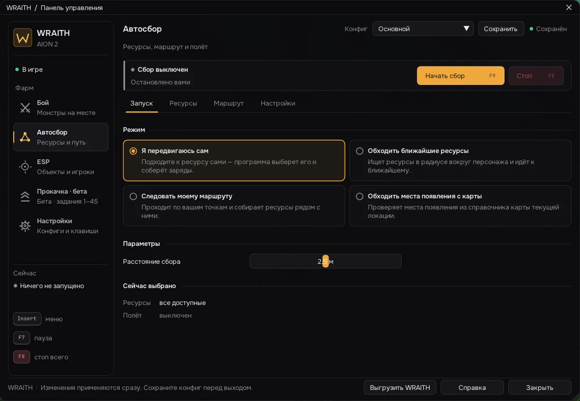
Task: Click the crossed swords Бой icon
Action: pos(25,108)
